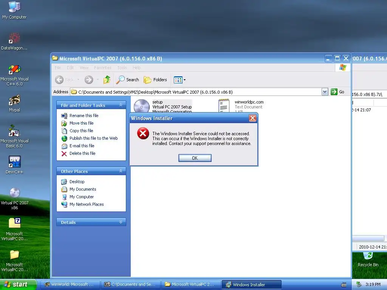Expand the Details panel
Image resolution: width=387 pixels, height=290 pixels.
(x=121, y=222)
